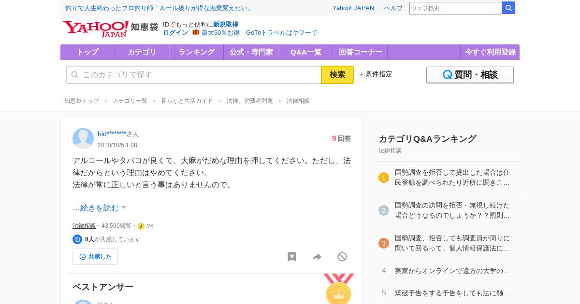Click the asker's avatar for hid********
Image resolution: width=580 pixels, height=304 pixels.
click(x=83, y=138)
